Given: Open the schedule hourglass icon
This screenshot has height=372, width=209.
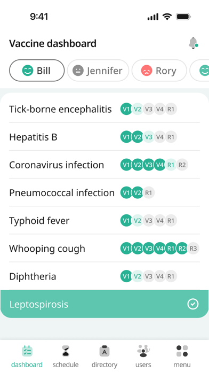Looking at the screenshot, I should (66, 351).
